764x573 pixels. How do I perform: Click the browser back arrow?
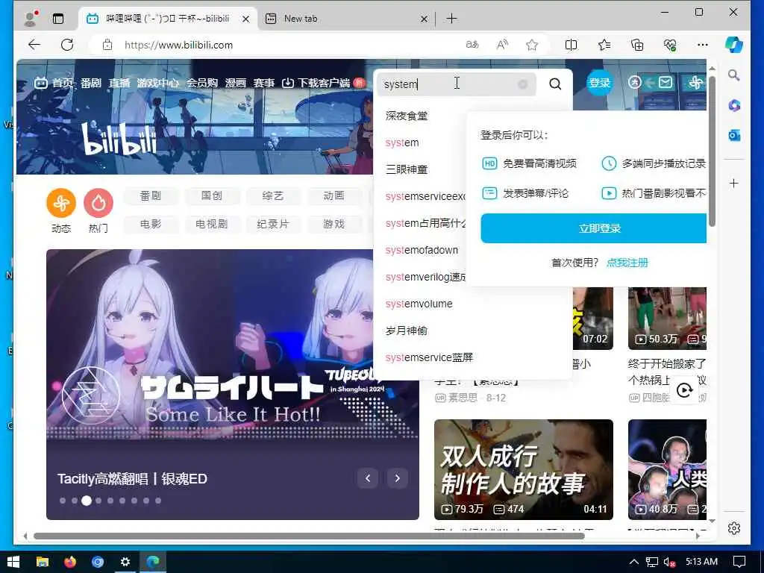34,45
